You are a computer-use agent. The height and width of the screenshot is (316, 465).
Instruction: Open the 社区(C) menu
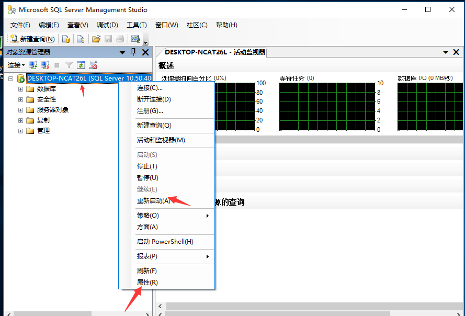pos(197,25)
